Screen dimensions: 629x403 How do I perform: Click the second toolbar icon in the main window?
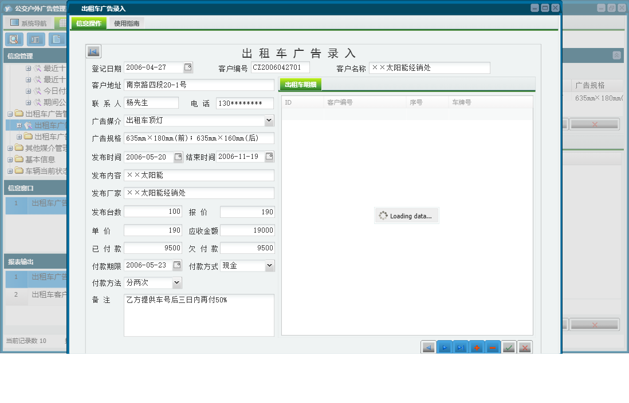(36, 39)
